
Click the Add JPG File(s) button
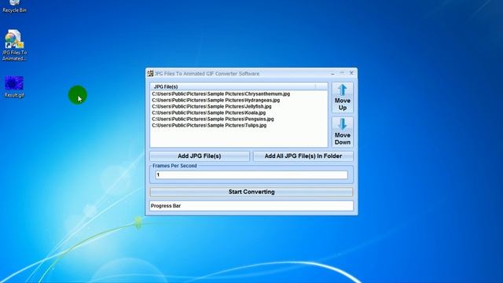[199, 156]
